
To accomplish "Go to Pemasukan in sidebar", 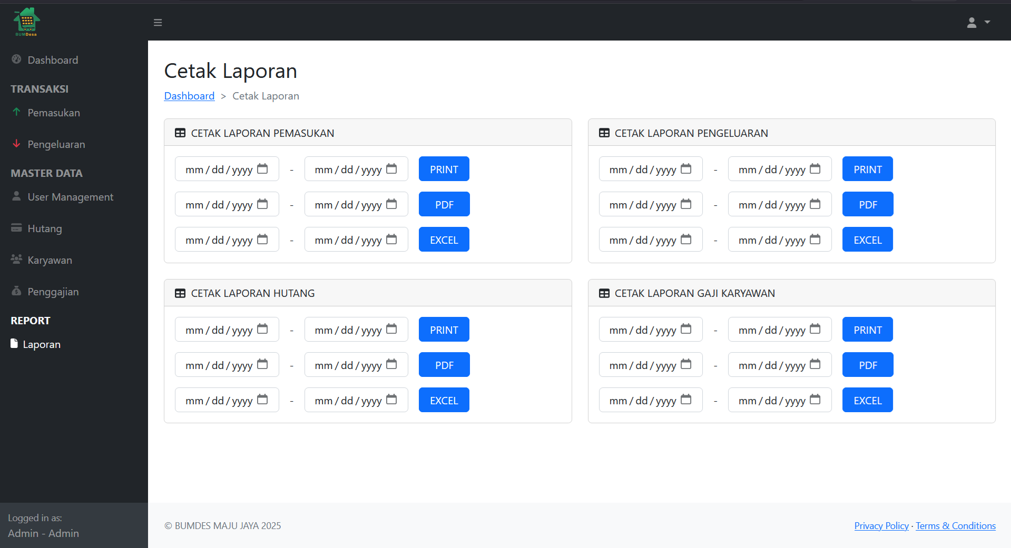I will [x=46, y=113].
